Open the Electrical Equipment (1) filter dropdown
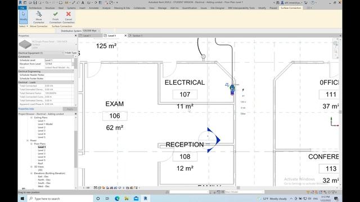 point(62,53)
